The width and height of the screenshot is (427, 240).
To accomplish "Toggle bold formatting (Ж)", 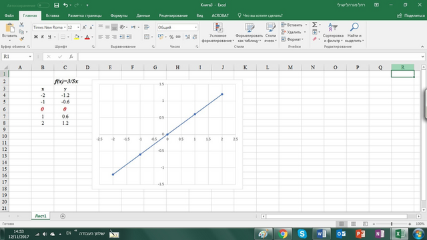I will tap(35, 37).
